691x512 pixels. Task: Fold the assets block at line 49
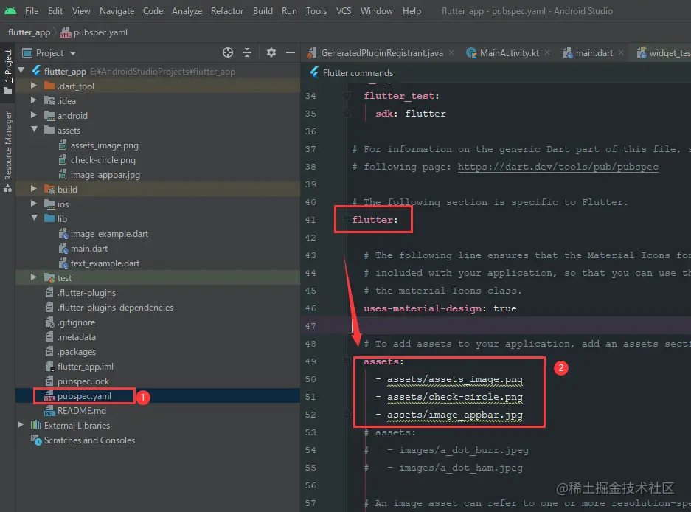pos(347,361)
